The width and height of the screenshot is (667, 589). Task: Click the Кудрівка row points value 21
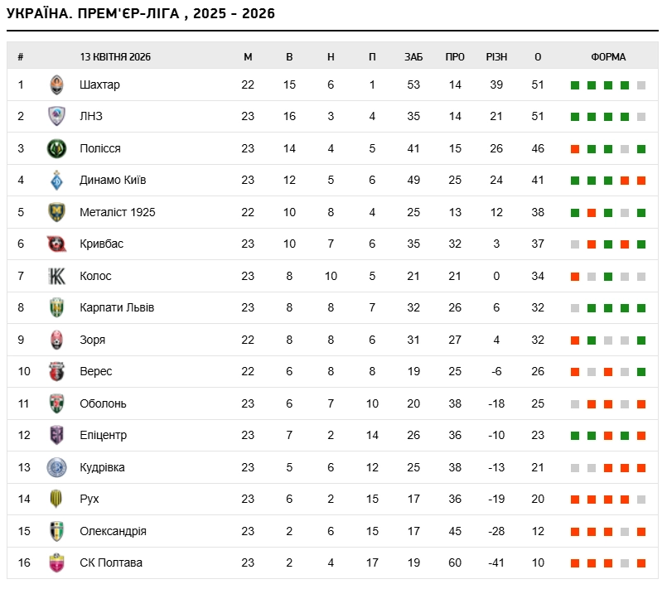538,467
